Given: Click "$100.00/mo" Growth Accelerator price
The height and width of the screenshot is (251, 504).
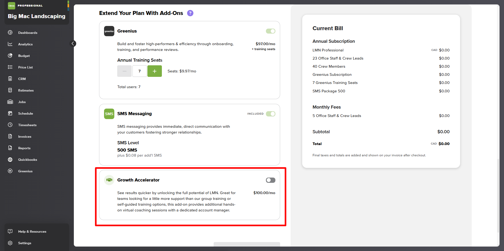Looking at the screenshot, I should point(264,193).
